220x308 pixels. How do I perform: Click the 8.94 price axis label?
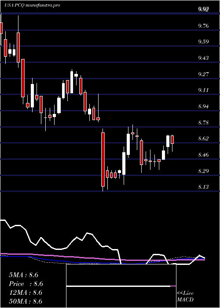(203, 106)
